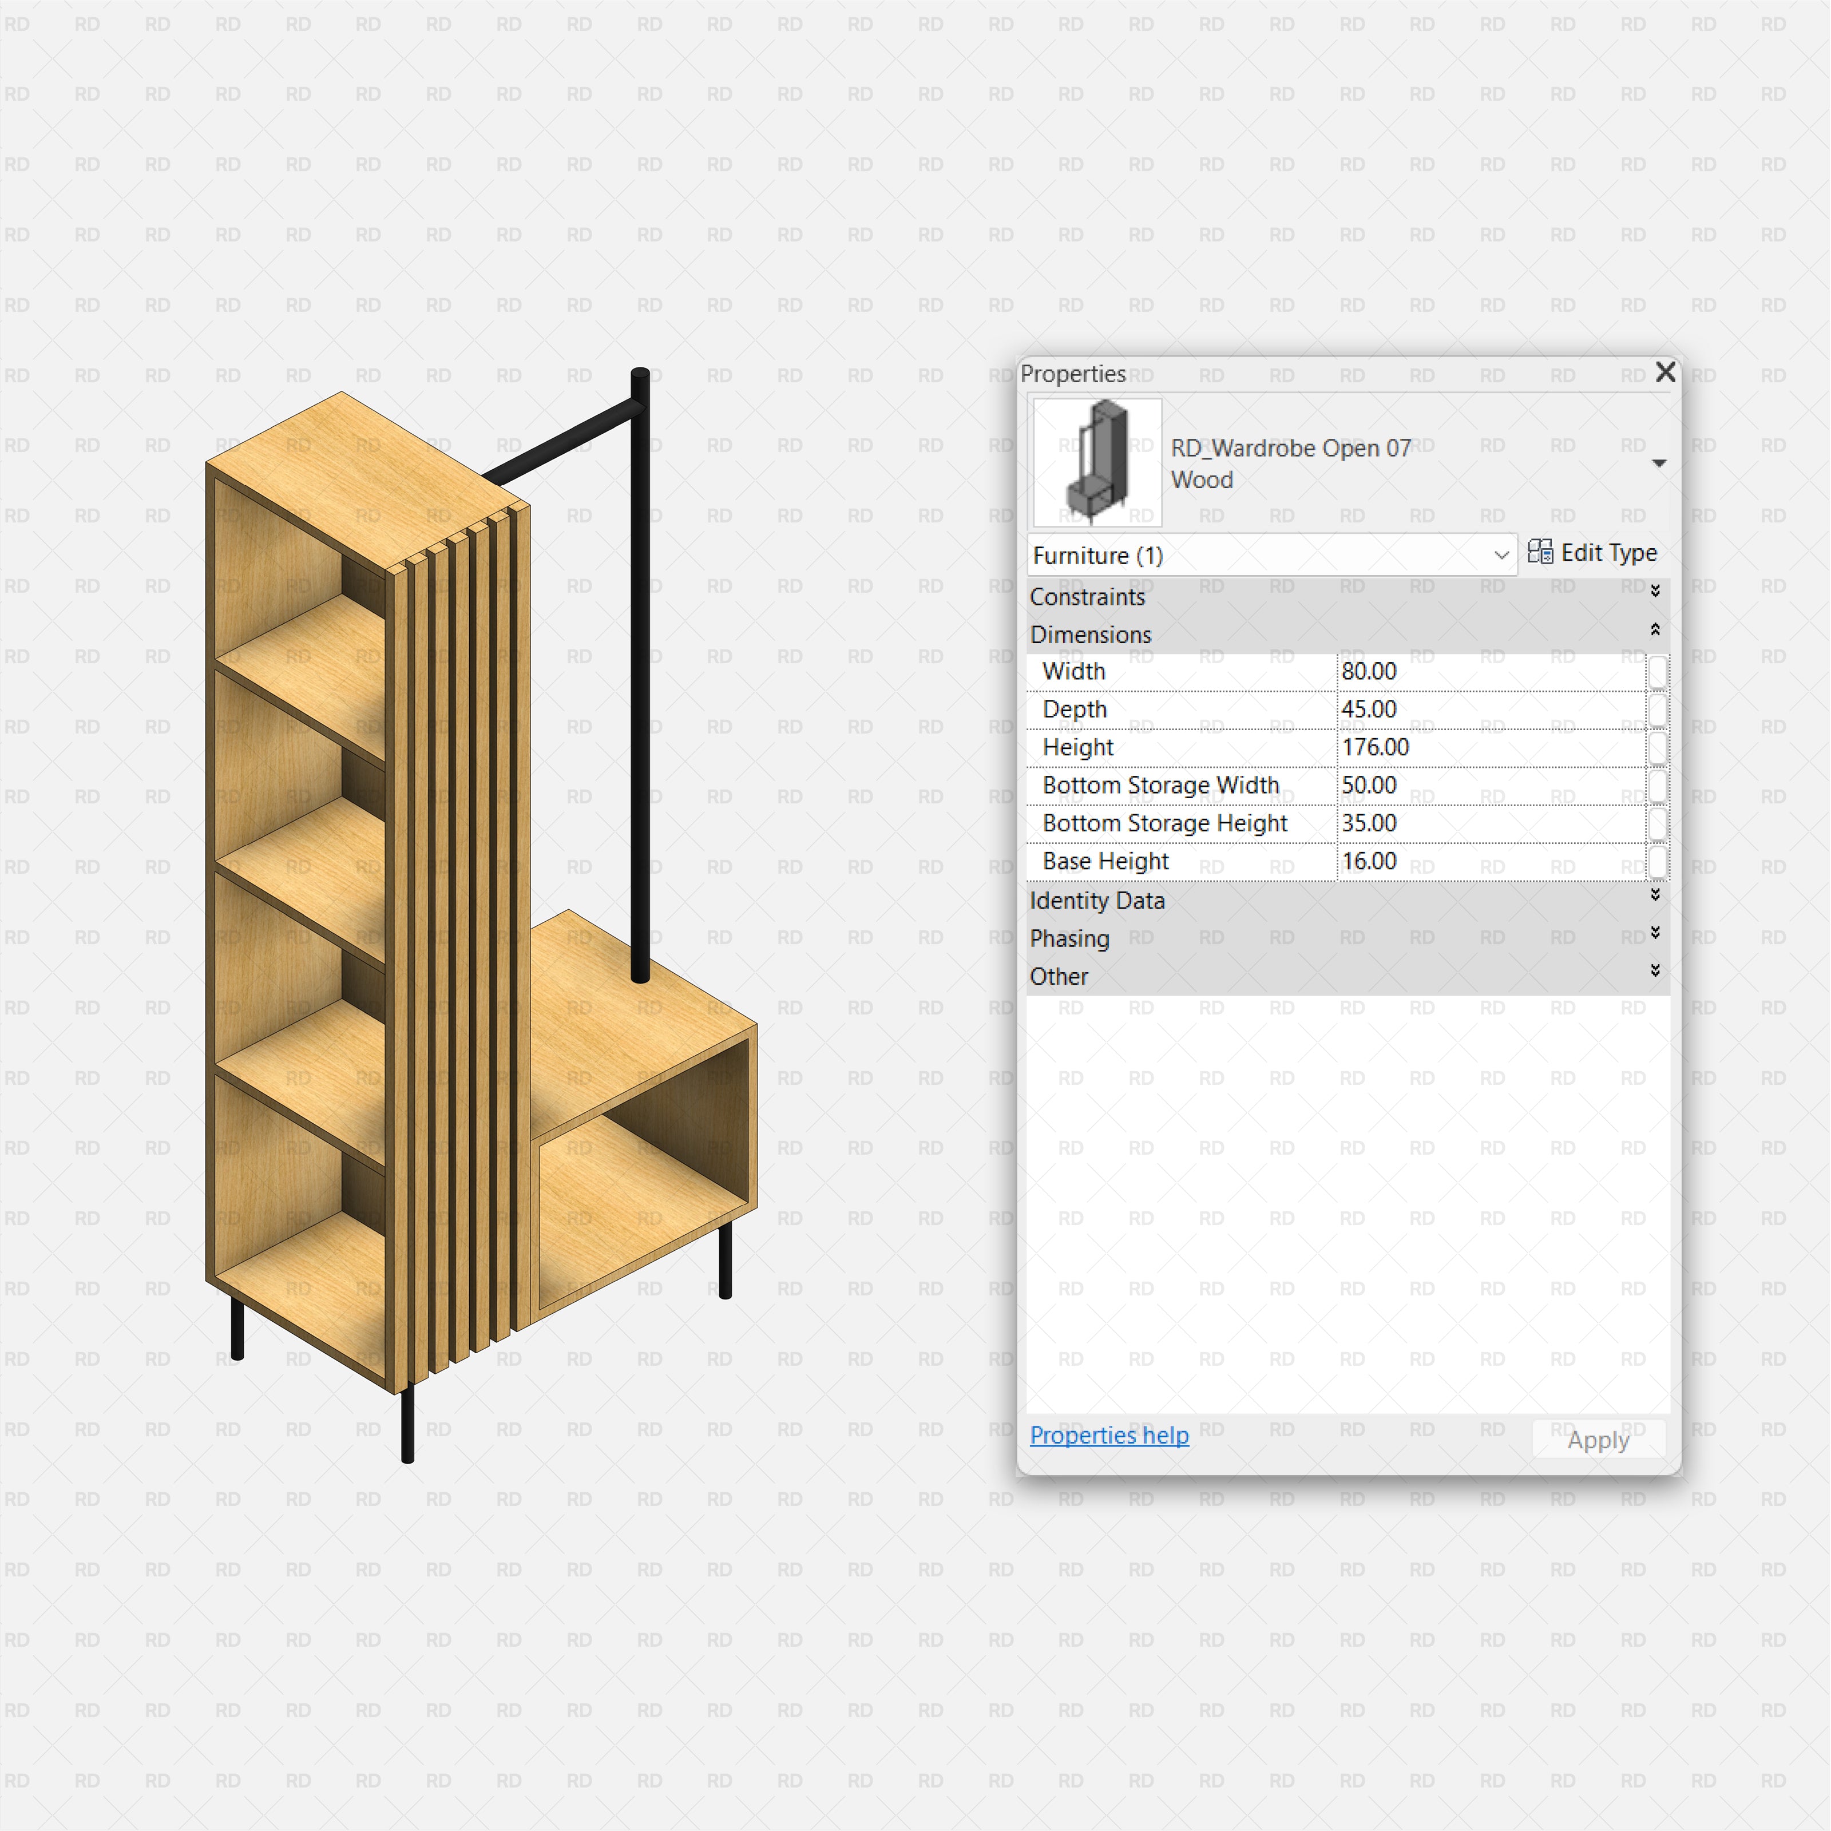Expand the Phasing section
Screen dimensions: 1831x1831
pyautogui.click(x=1656, y=933)
